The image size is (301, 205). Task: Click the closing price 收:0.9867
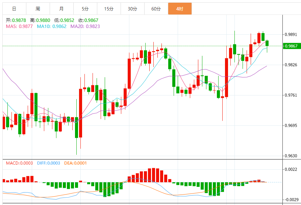tap(88, 20)
